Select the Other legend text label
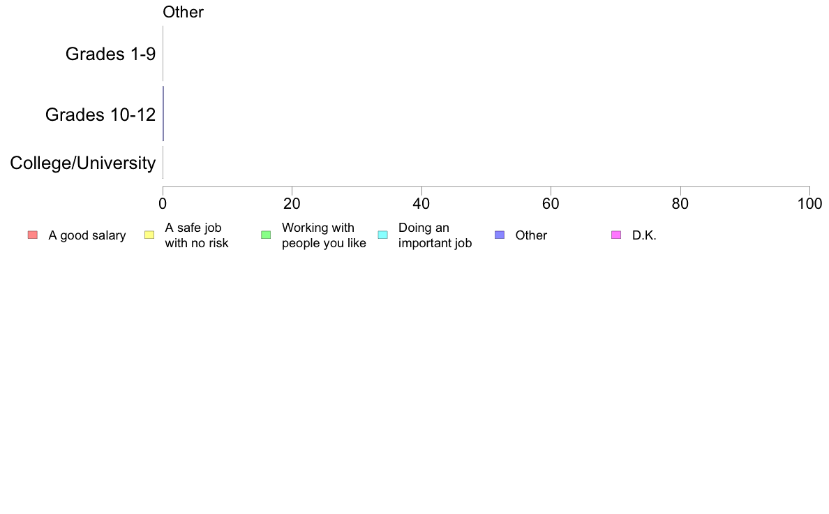 pos(531,235)
